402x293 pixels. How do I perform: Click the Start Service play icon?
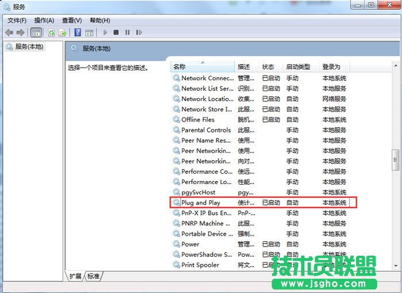click(x=105, y=33)
